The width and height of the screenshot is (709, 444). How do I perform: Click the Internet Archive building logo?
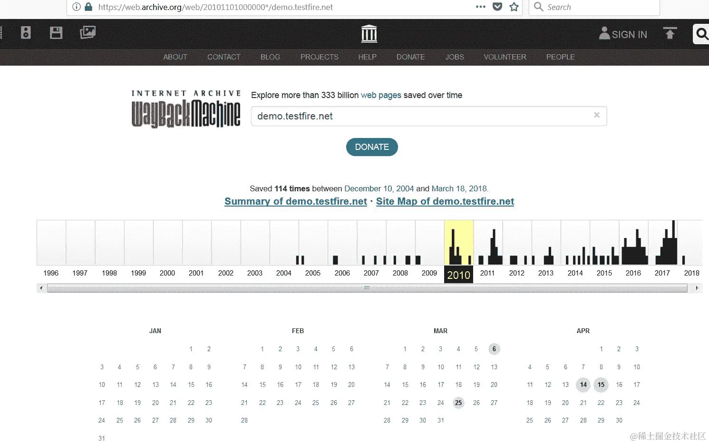369,33
